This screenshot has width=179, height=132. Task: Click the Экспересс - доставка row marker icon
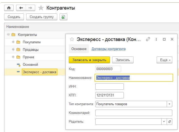18,72
